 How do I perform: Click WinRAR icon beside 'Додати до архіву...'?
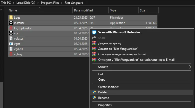point(94,43)
